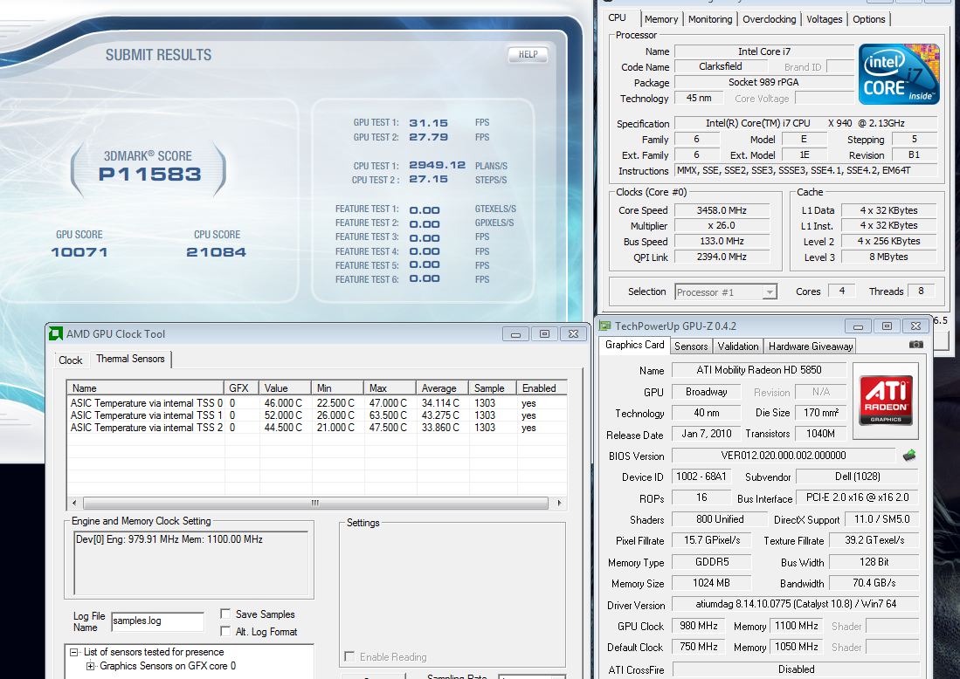Click the GFX column header
The width and height of the screenshot is (960, 679).
(241, 388)
